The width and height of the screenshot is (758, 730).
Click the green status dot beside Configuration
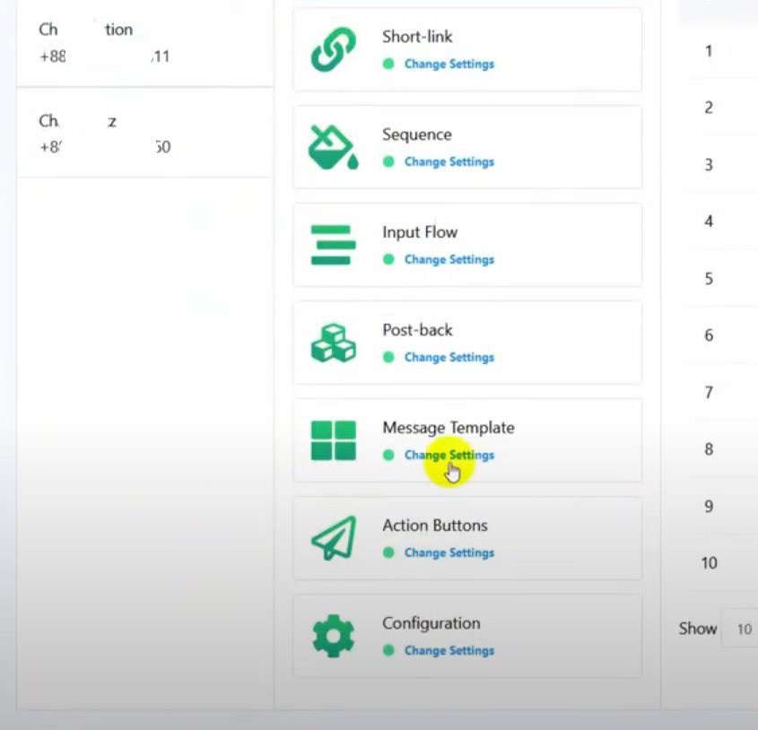coord(388,651)
